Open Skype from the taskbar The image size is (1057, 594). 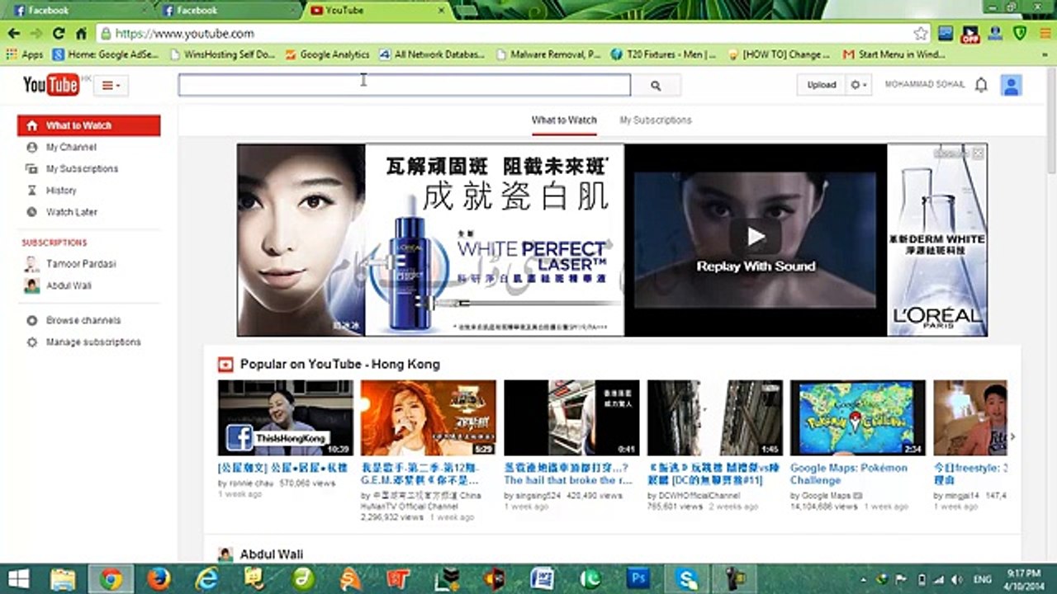686,578
